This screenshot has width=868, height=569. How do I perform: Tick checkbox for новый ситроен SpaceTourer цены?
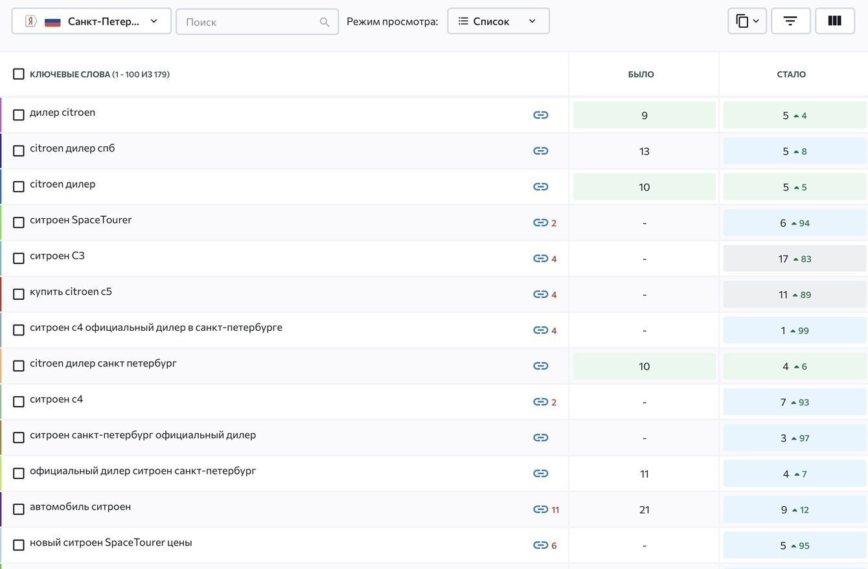[x=19, y=545]
